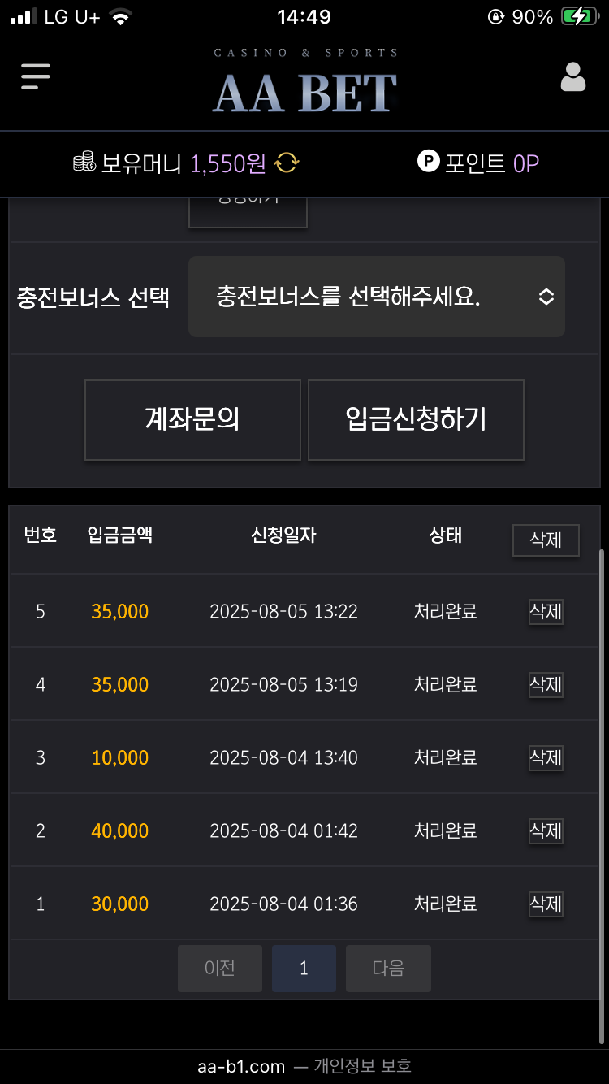Go to 이전 page
This screenshot has height=1084, width=609.
[x=220, y=969]
